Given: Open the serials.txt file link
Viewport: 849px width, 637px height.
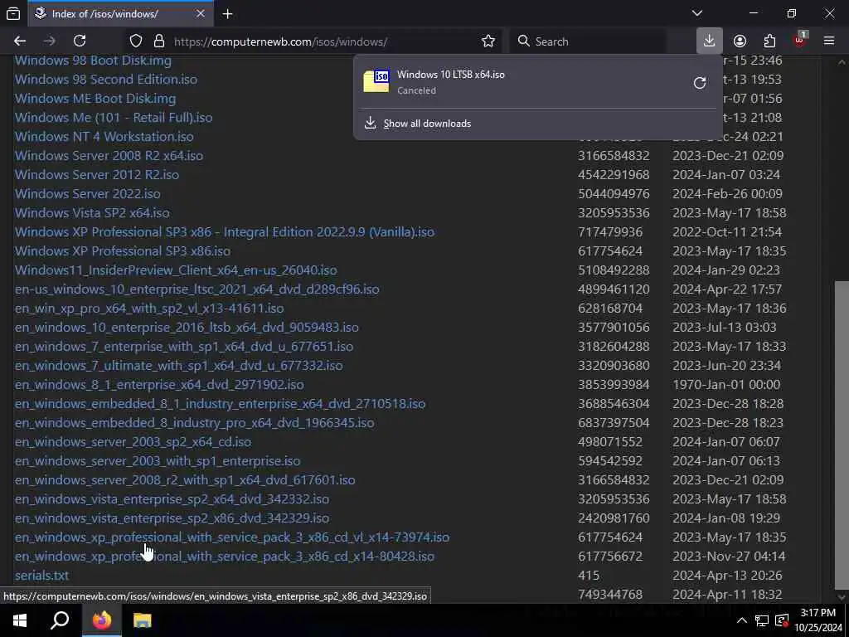Looking at the screenshot, I should (41, 576).
